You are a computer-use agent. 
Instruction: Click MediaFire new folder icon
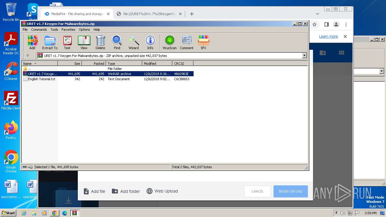pos(323,53)
